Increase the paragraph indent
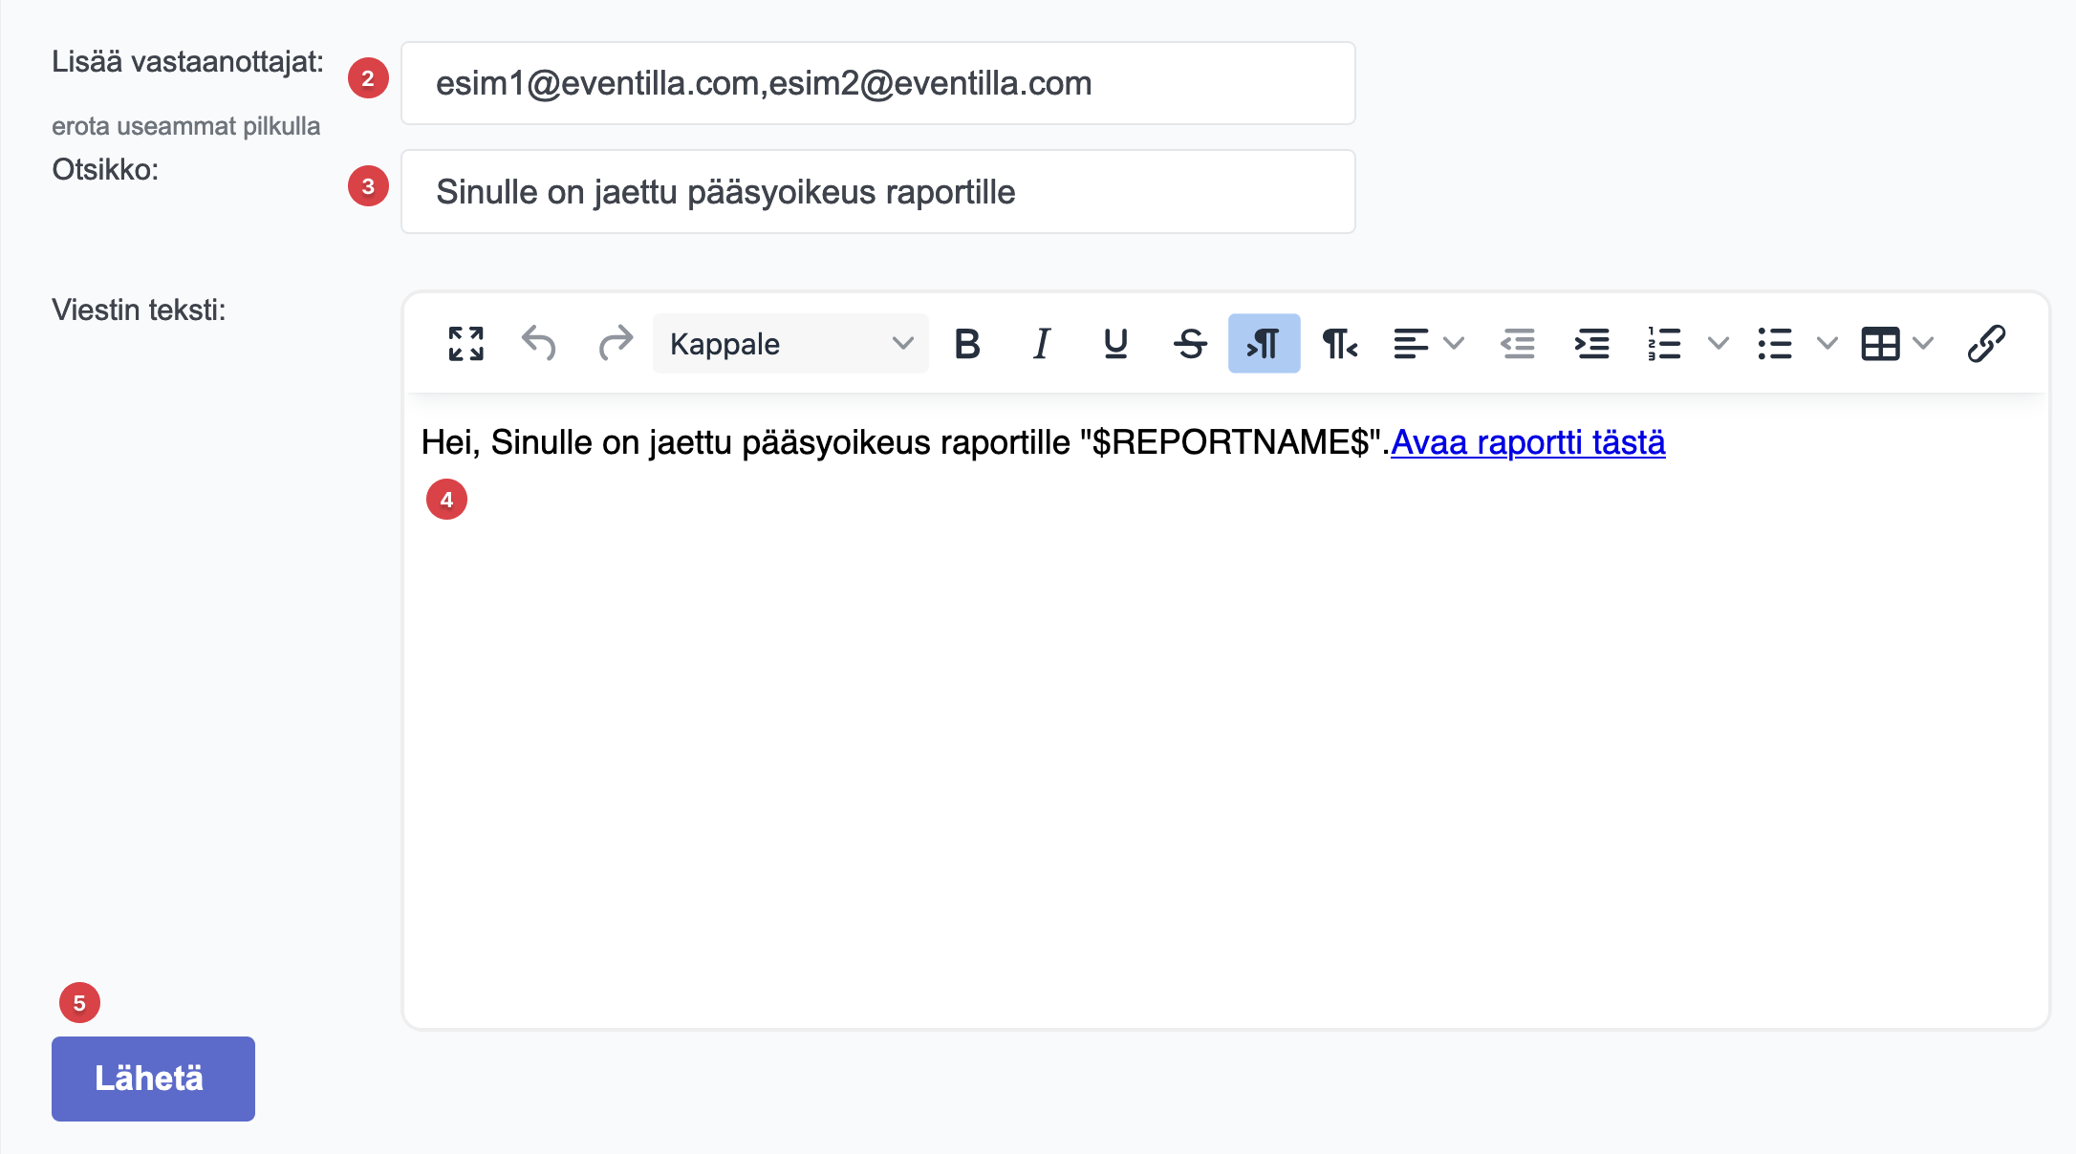The height and width of the screenshot is (1154, 2076). pos(1592,344)
